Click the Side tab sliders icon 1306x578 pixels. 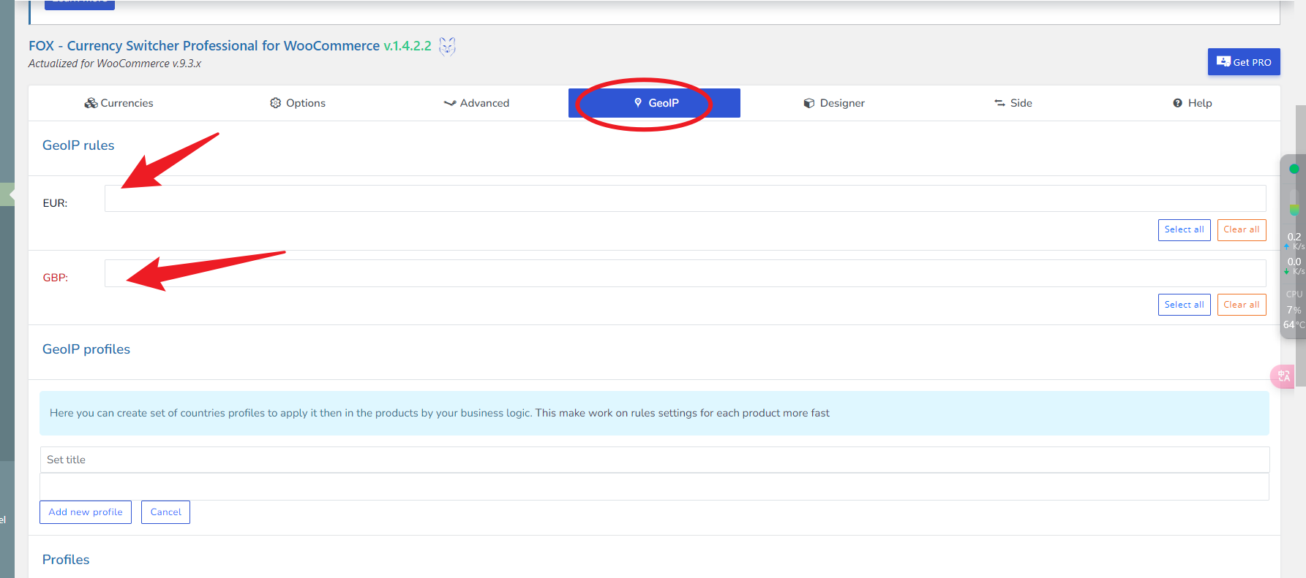(x=999, y=103)
